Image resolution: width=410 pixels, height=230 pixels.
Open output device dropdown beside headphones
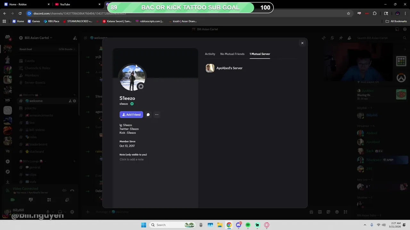[65, 212]
